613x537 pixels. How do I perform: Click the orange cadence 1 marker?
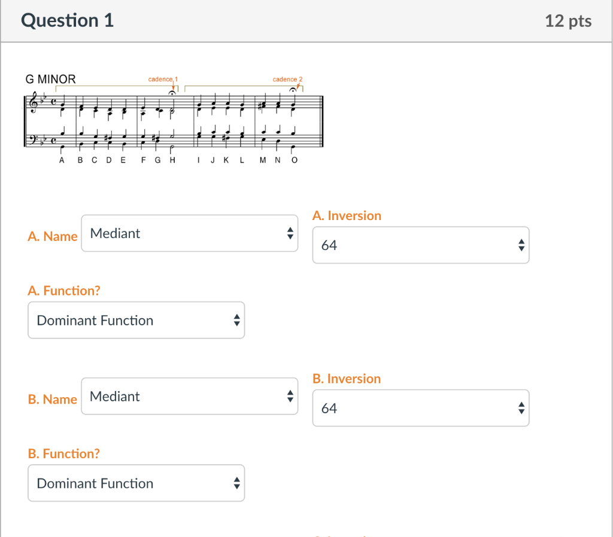(163, 78)
